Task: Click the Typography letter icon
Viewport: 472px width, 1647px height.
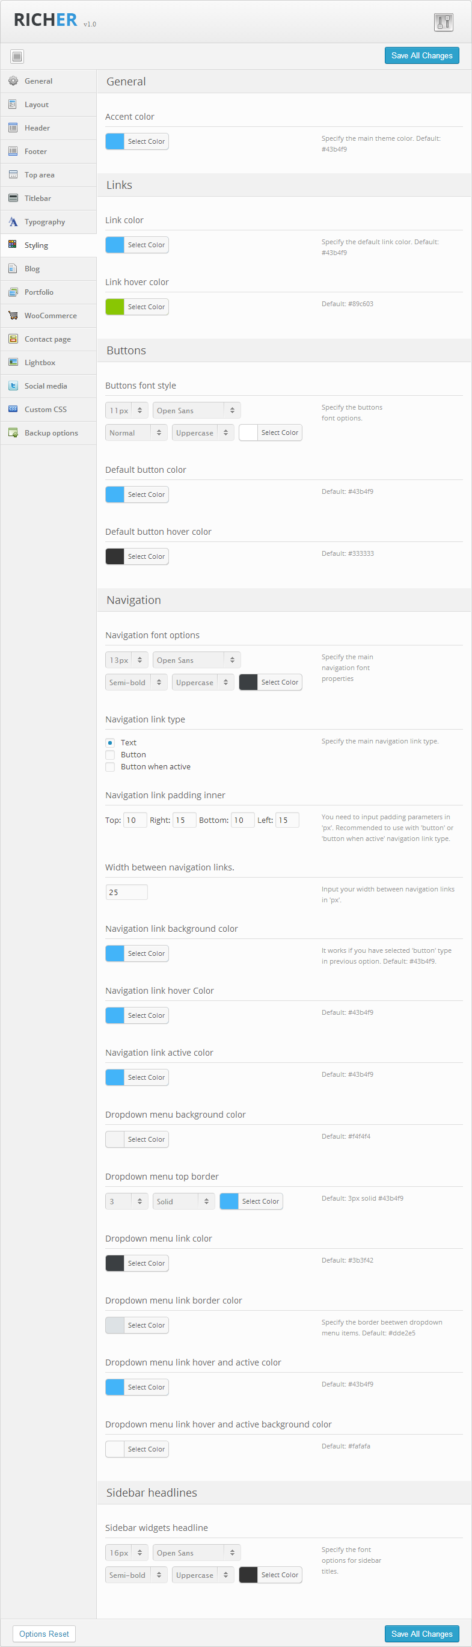Action: pos(13,222)
